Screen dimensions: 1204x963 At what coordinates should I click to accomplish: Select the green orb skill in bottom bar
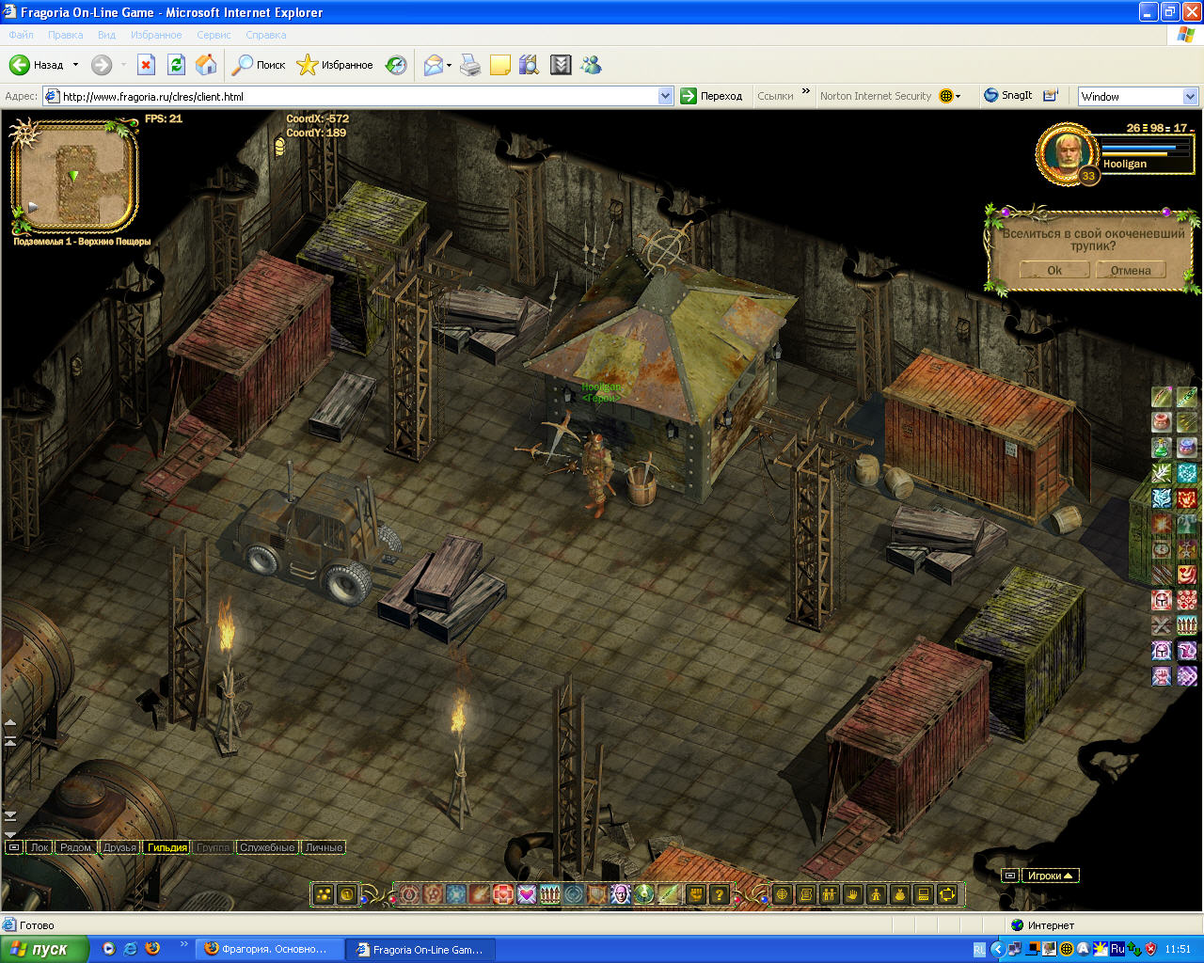coord(645,894)
